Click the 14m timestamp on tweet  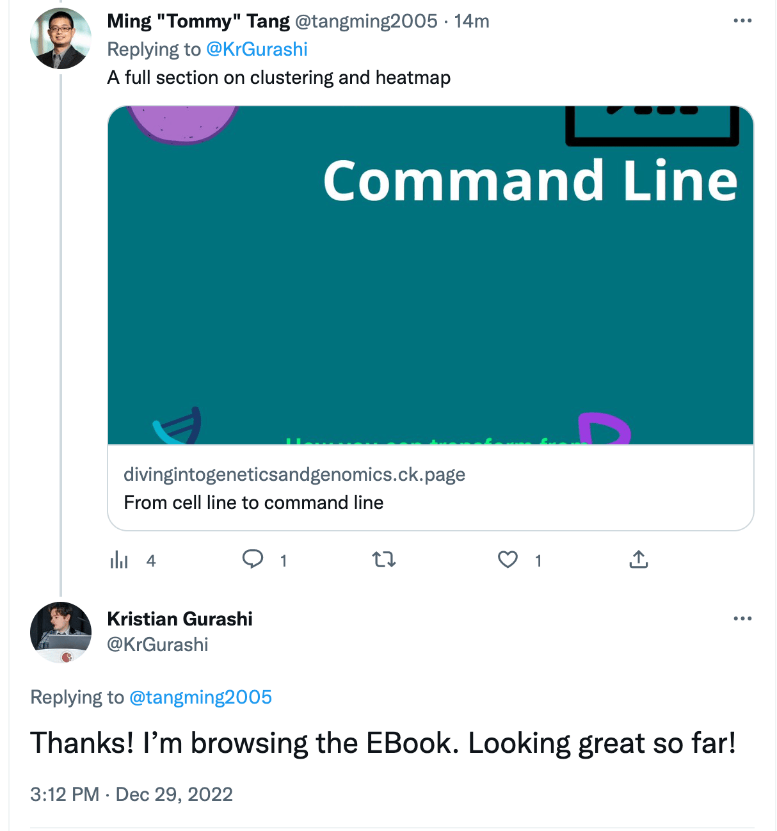click(472, 21)
